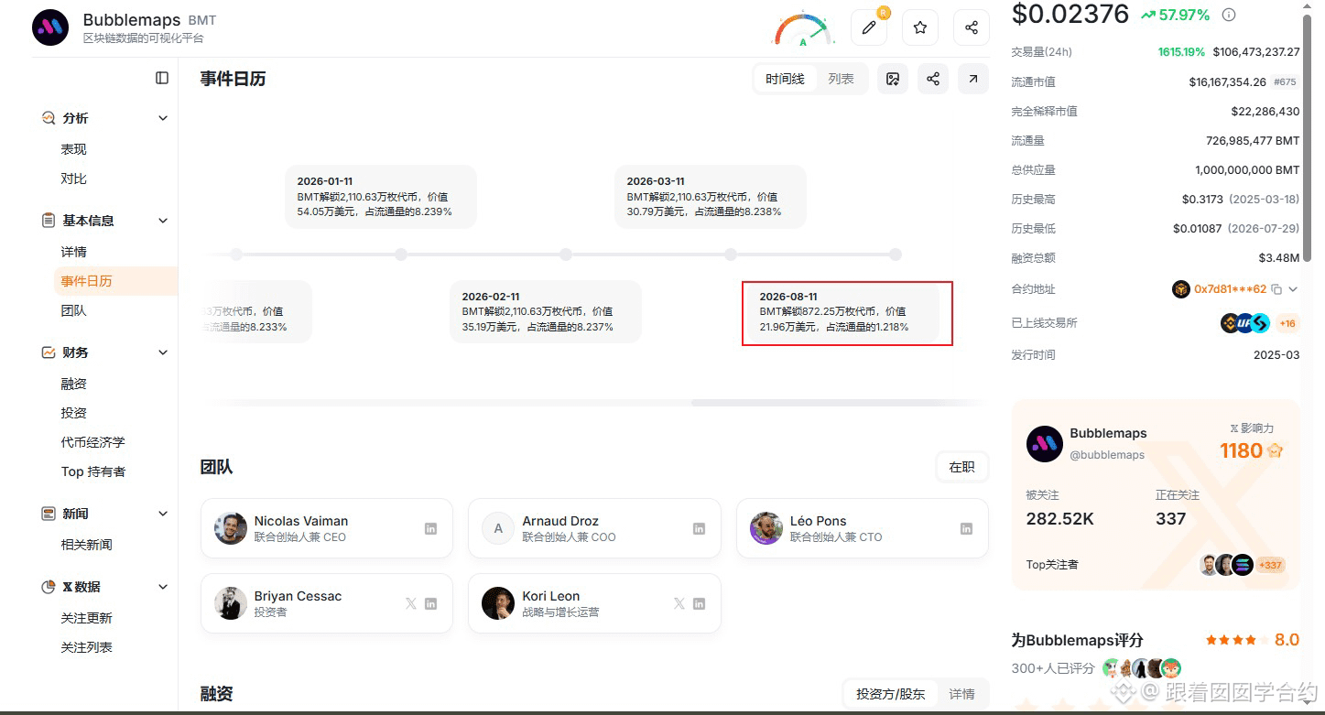This screenshot has height=715, width=1325.
Task: Click the 财务 section icon in sidebar
Action: (x=49, y=352)
